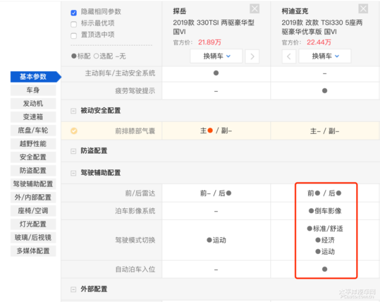This screenshot has width=380, height=302.
Task: Go to 座椅/空调 in the sidebar
Action: [33, 211]
